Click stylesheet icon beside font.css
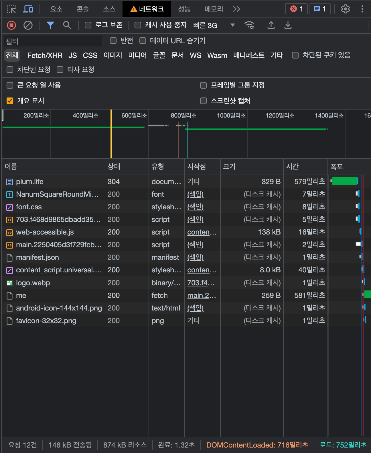The image size is (371, 453). [9, 207]
